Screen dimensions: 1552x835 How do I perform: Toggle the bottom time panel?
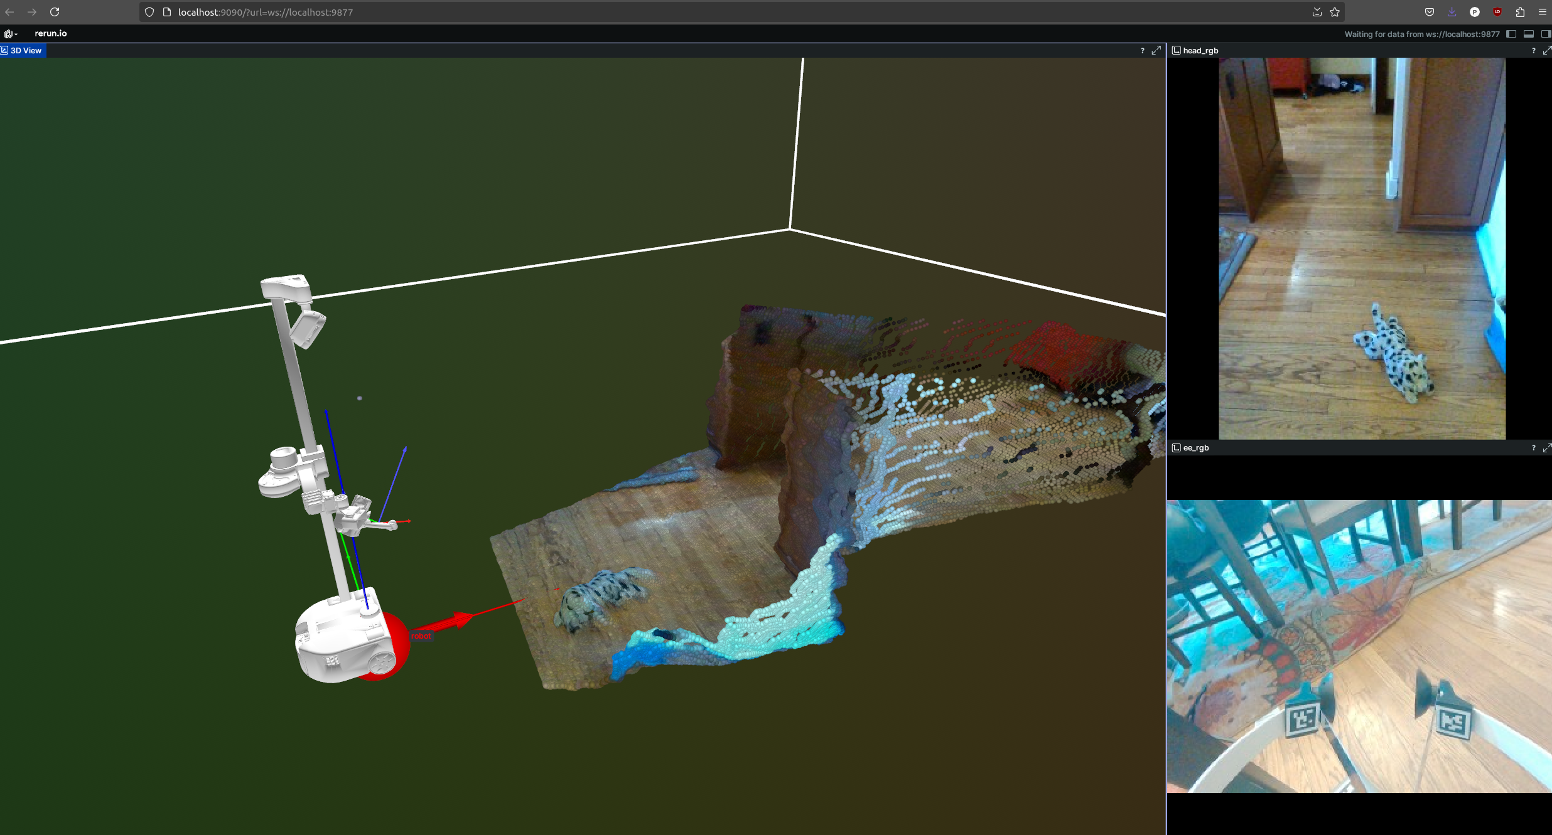coord(1529,34)
